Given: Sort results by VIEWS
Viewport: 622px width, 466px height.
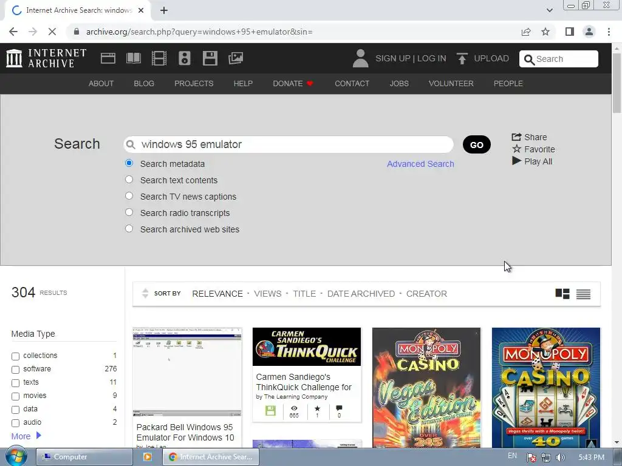Looking at the screenshot, I should tap(268, 294).
